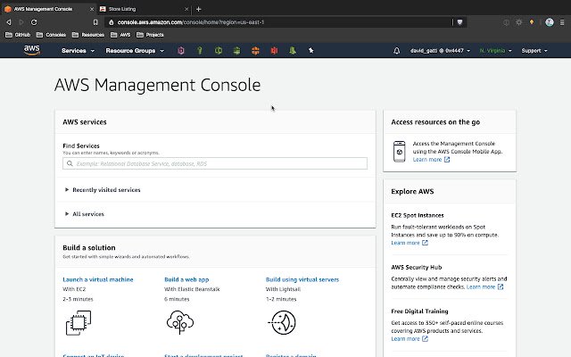The height and width of the screenshot is (357, 571).
Task: Open the Consoles bookmarks folder
Action: click(51, 35)
